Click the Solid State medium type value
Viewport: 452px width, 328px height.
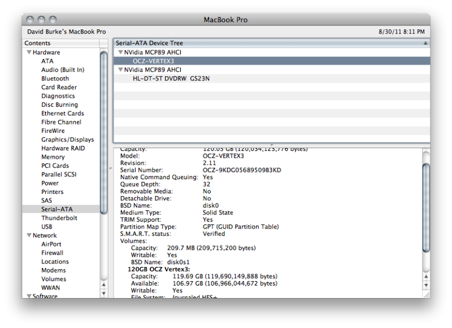(218, 213)
